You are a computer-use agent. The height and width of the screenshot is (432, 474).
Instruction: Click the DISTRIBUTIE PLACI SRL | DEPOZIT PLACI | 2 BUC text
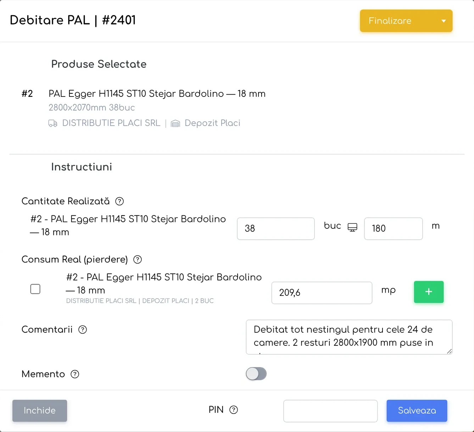140,301
